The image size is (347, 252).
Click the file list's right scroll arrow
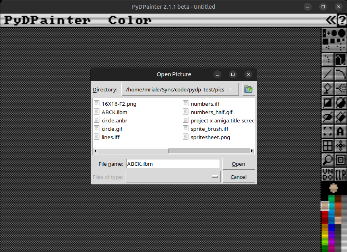tap(252, 151)
